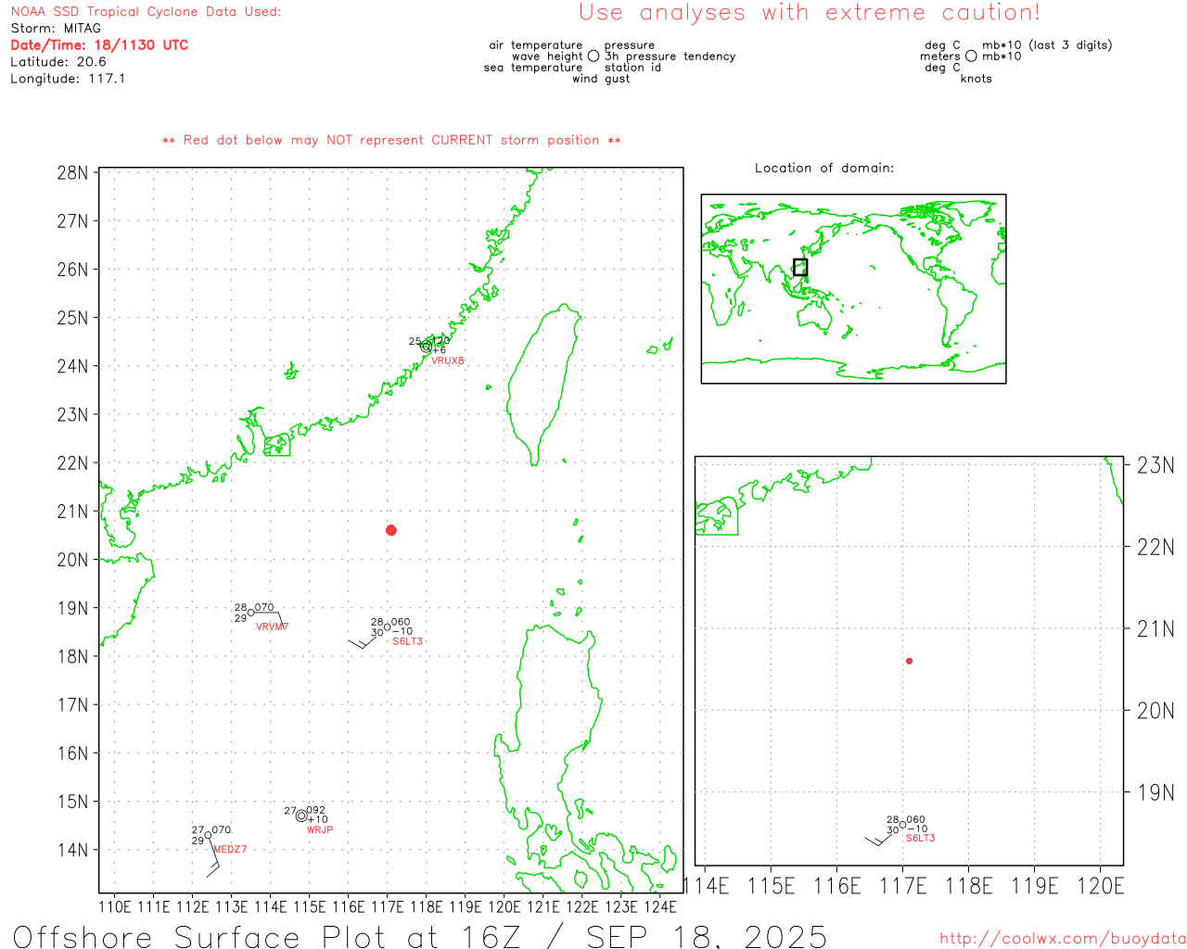Click the 'air temperature' legend label
The width and height of the screenshot is (1187, 949).
pyautogui.click(x=536, y=44)
